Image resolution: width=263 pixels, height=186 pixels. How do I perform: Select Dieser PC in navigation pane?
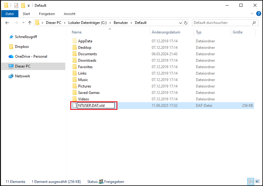[x=33, y=66]
